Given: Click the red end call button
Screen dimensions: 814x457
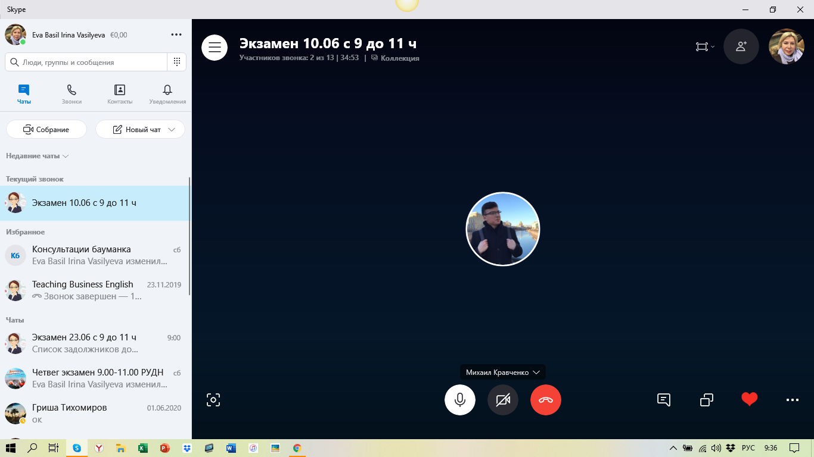Looking at the screenshot, I should pyautogui.click(x=545, y=400).
